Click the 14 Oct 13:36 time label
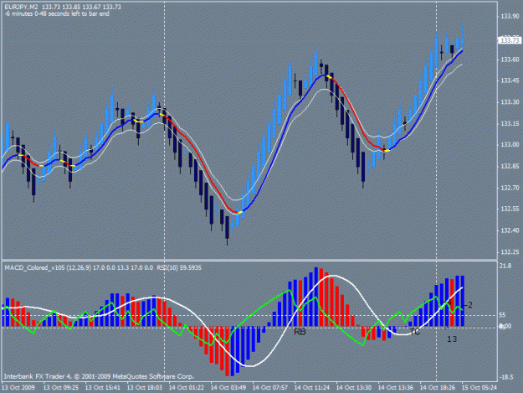Image resolution: width=523 pixels, height=393 pixels. [x=396, y=388]
